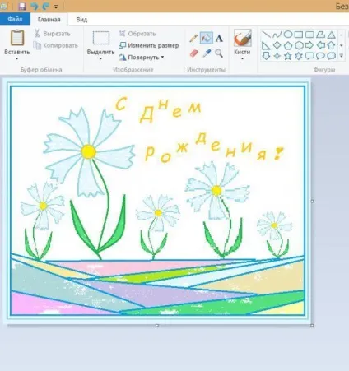The width and height of the screenshot is (349, 371).
Task: Select the Pencil tool
Action: pyautogui.click(x=193, y=38)
